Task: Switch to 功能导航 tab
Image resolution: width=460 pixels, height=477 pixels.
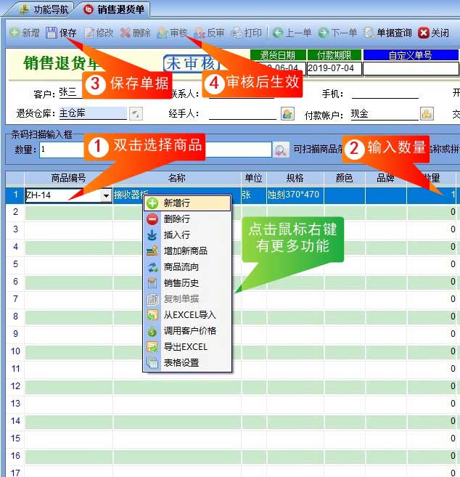Action: pyautogui.click(x=44, y=9)
